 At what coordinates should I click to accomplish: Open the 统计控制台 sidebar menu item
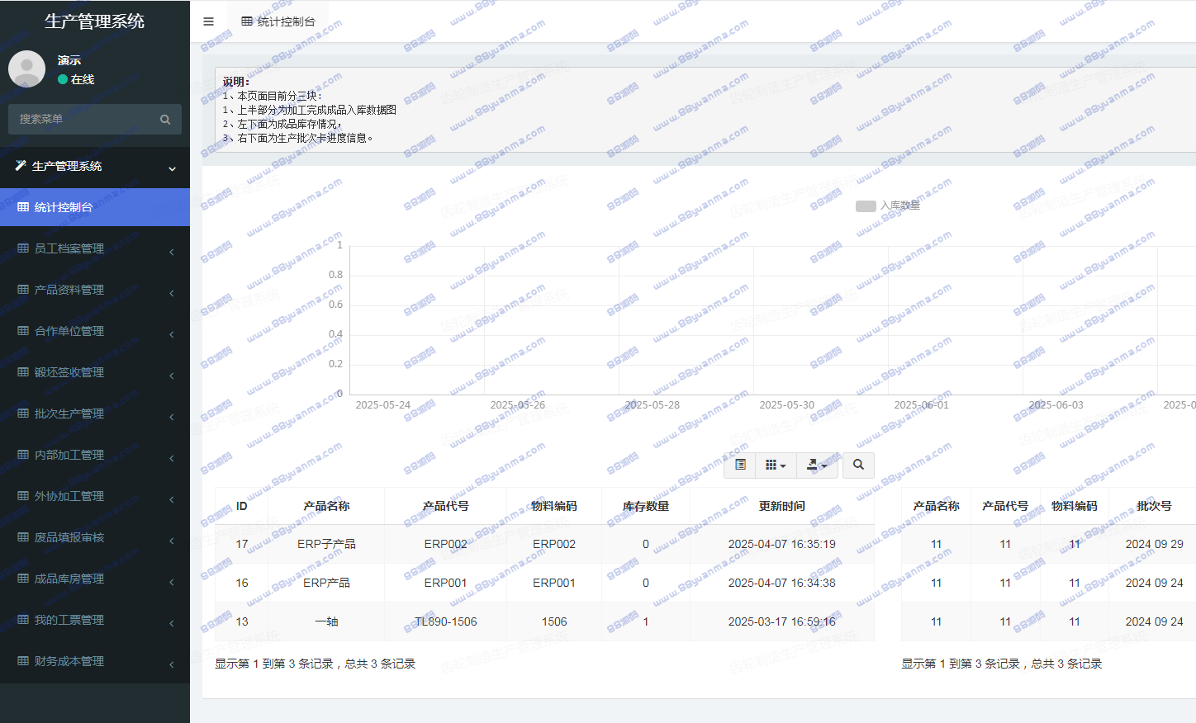pos(95,207)
